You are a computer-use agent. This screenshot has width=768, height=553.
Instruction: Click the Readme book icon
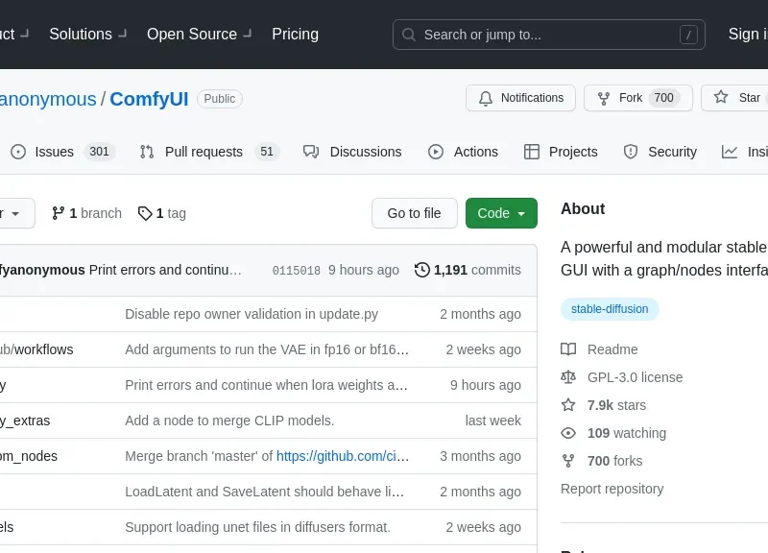568,349
